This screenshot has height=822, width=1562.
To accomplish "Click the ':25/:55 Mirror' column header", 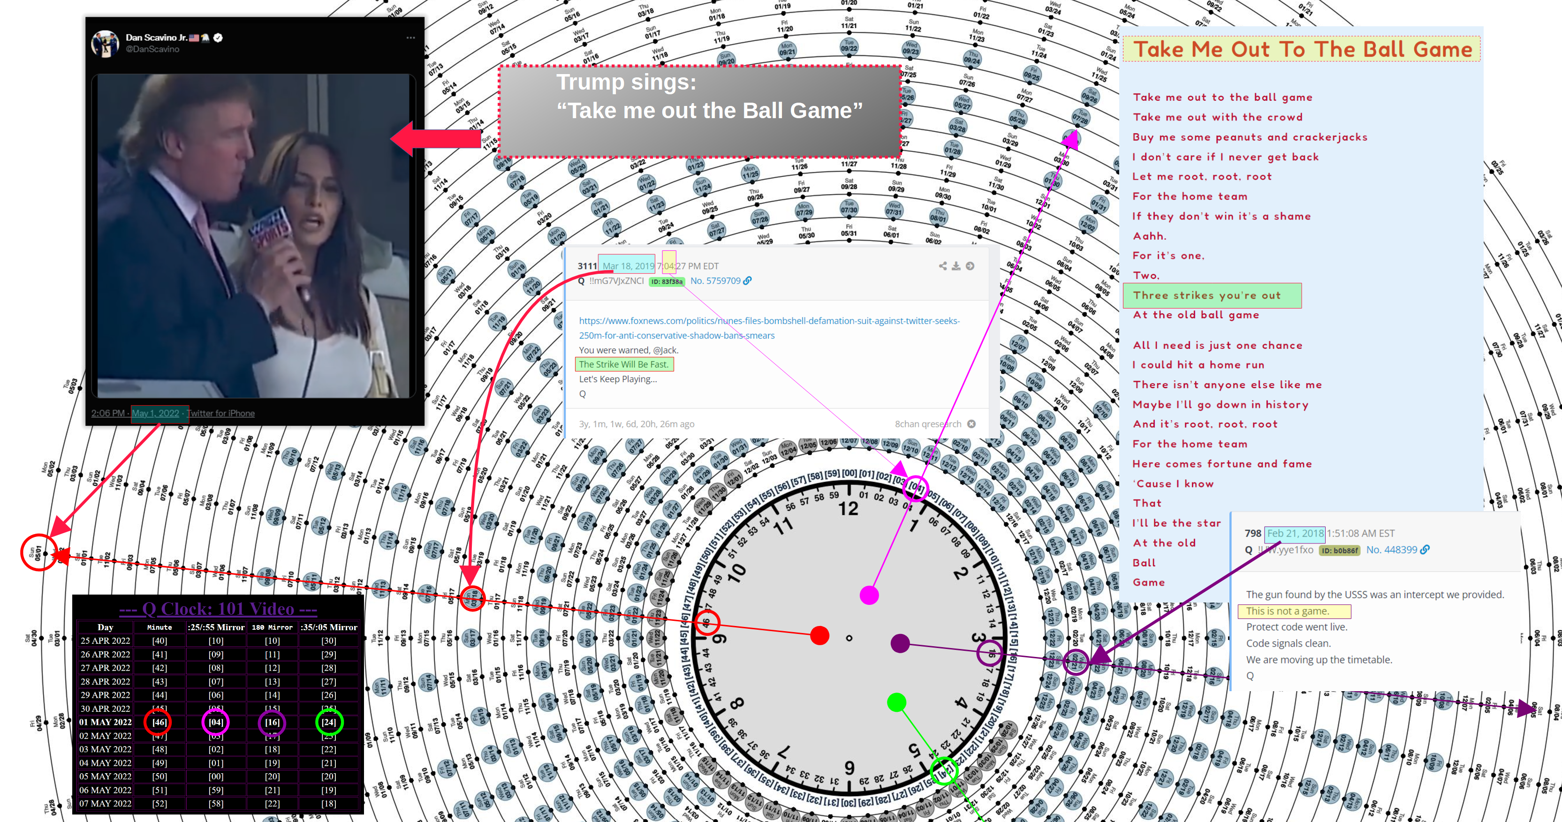I will pos(216,627).
